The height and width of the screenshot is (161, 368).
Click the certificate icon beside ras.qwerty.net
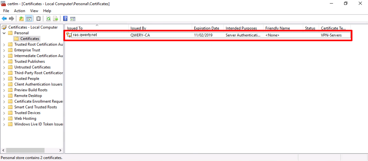pos(69,35)
